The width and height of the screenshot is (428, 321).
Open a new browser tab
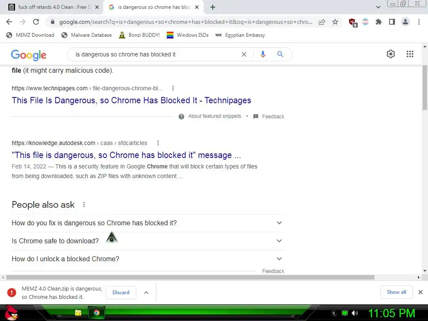coord(213,7)
